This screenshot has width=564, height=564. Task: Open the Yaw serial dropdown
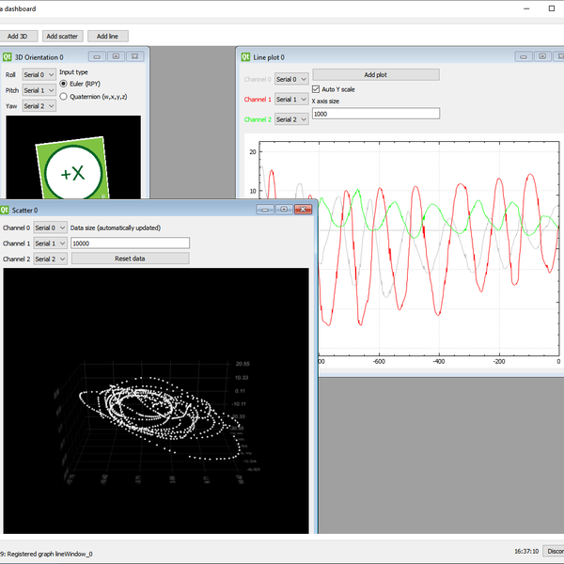coord(39,106)
